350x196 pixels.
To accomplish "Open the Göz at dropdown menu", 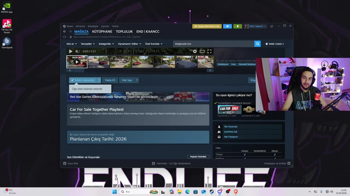I will tap(72, 44).
